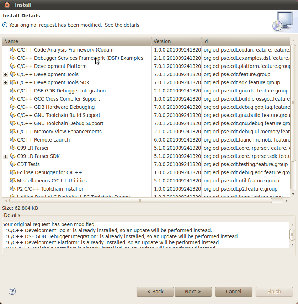Click feature icon beside Eclipse Debugger for C/C++

(x=13, y=172)
